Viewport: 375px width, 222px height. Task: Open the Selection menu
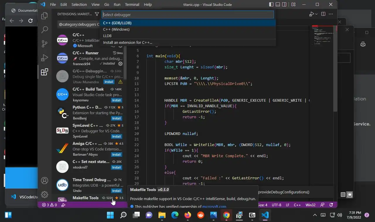click(79, 4)
